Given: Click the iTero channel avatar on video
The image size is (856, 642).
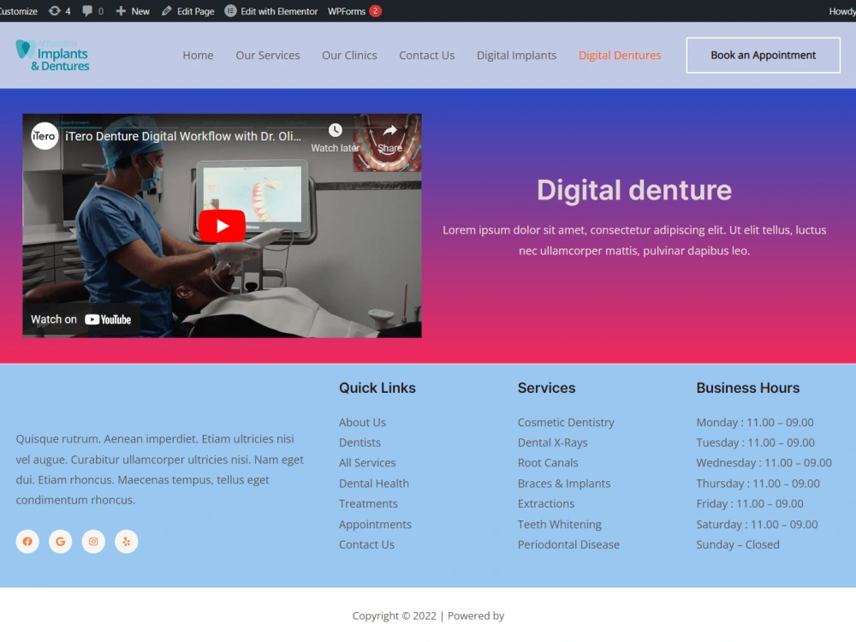Looking at the screenshot, I should (x=45, y=136).
